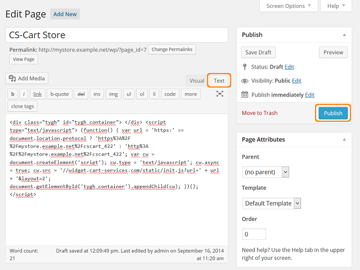Click the 'link' quicktag button

(38, 94)
